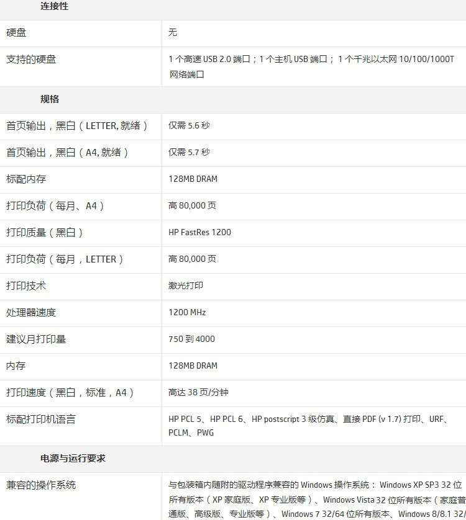Click 打印速度（黑白，标准，A4）label
This screenshot has width=466, height=520.
click(70, 393)
